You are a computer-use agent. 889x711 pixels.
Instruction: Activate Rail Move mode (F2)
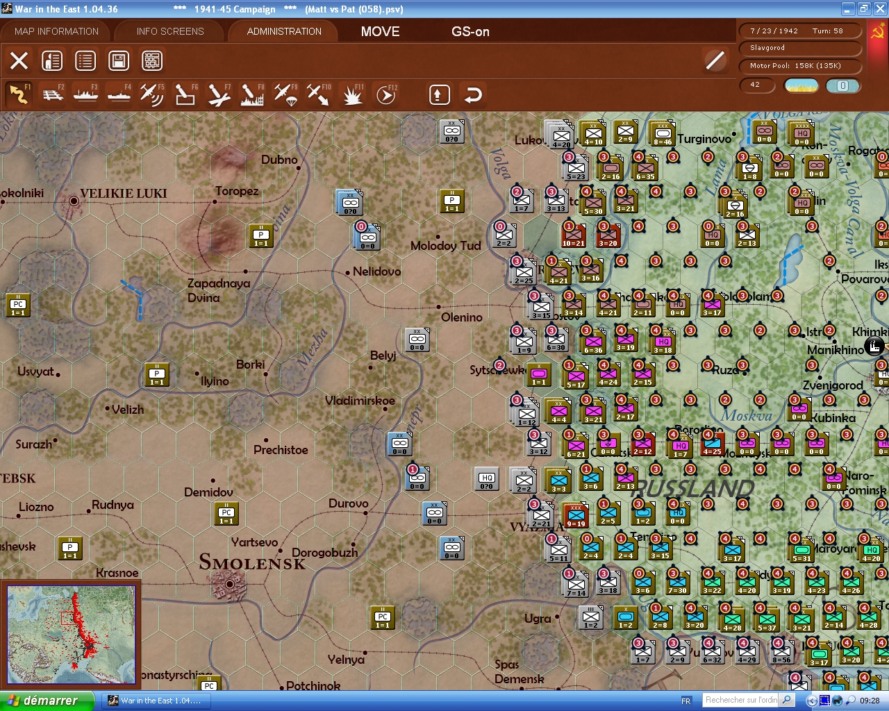coord(53,94)
